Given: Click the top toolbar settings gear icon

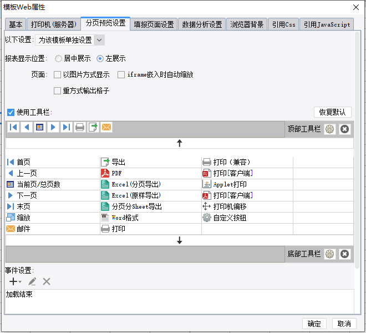Looking at the screenshot, I should 329,129.
